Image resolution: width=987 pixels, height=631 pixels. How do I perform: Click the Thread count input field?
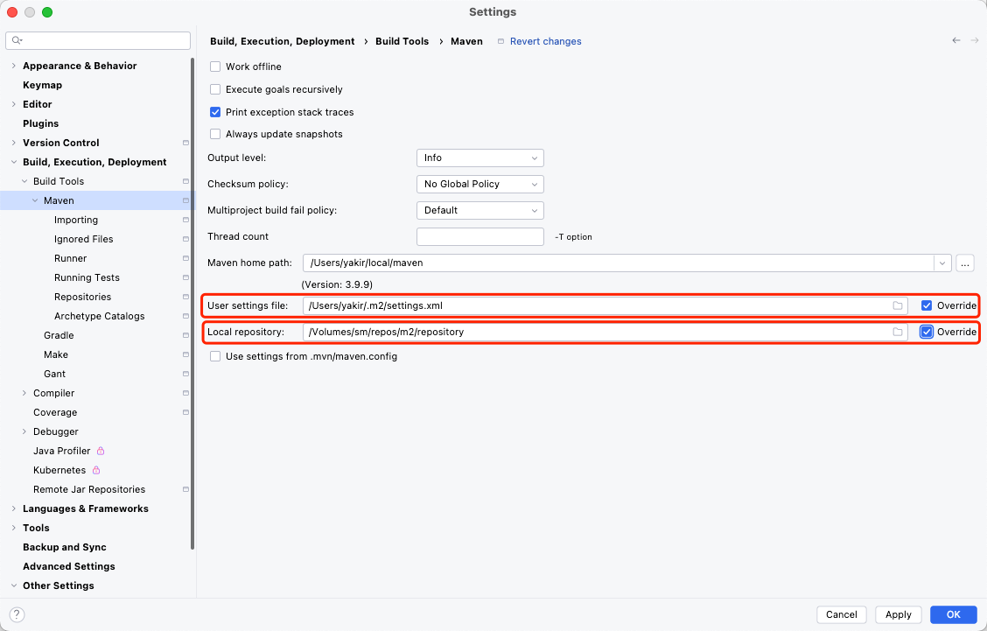coord(479,236)
